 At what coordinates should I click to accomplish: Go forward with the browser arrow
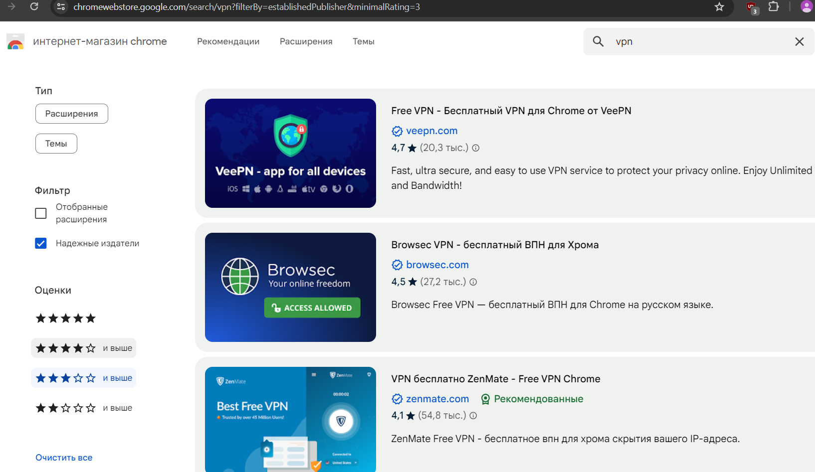(11, 6)
